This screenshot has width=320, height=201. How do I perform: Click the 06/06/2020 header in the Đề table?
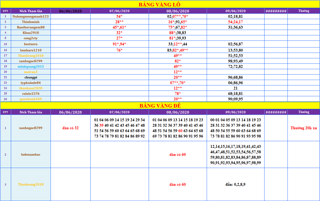[x=70, y=112]
